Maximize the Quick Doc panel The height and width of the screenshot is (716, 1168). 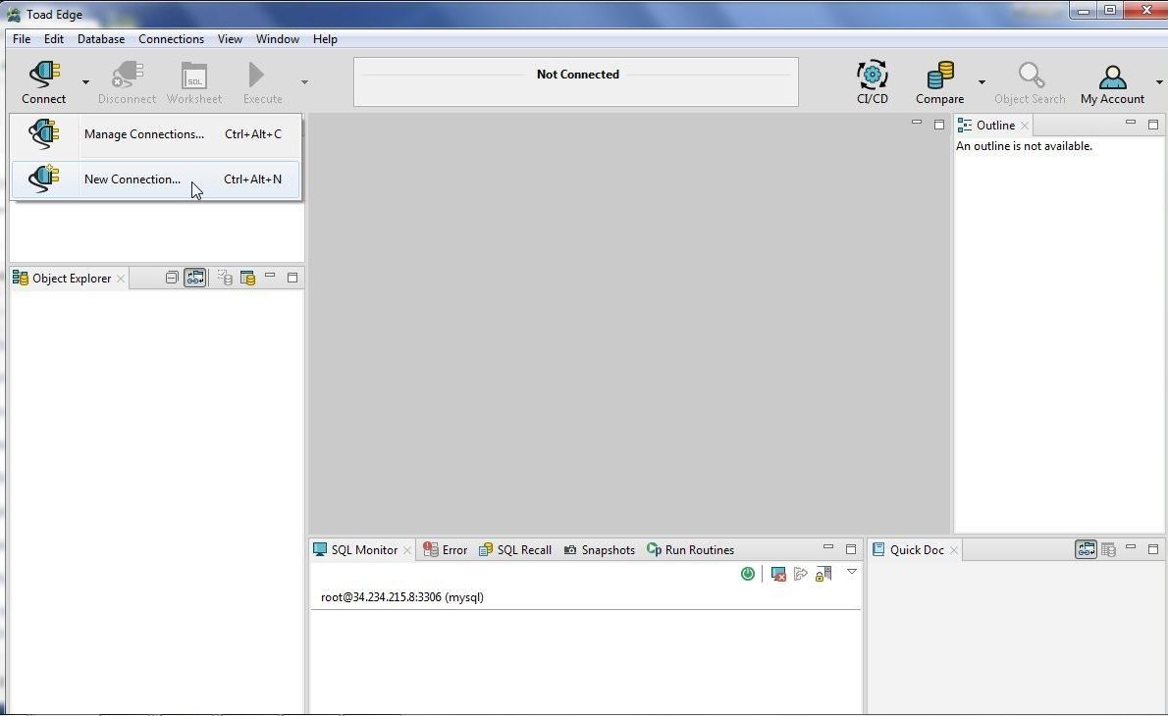click(x=1153, y=549)
